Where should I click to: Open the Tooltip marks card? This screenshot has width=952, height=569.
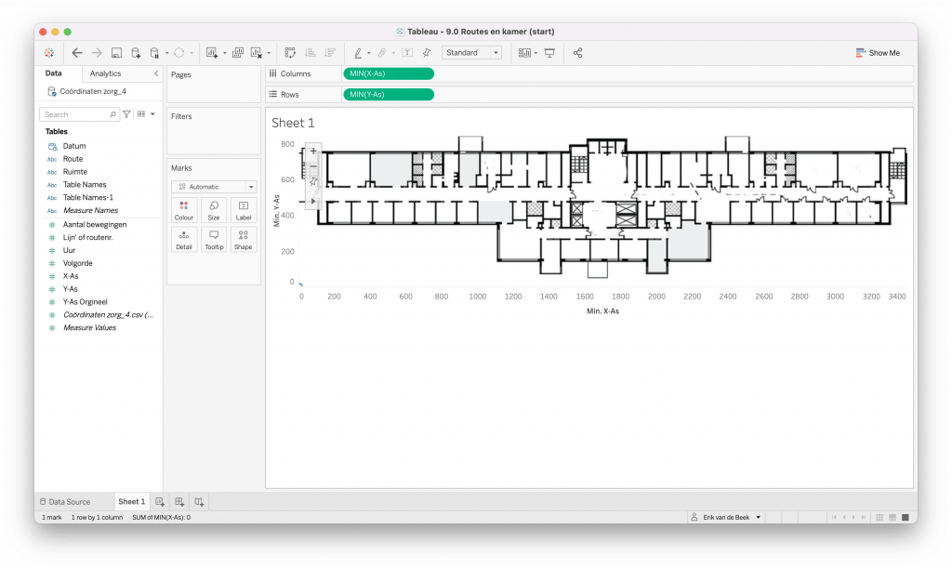pos(213,240)
